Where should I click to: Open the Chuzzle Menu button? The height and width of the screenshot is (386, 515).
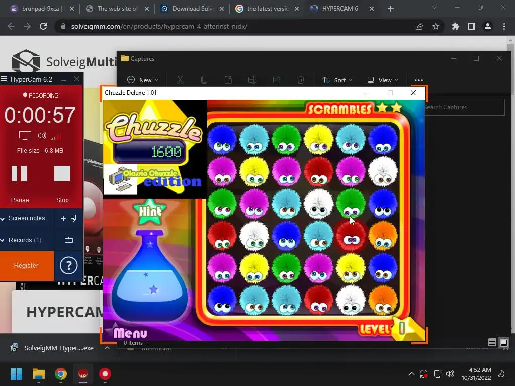tap(130, 333)
